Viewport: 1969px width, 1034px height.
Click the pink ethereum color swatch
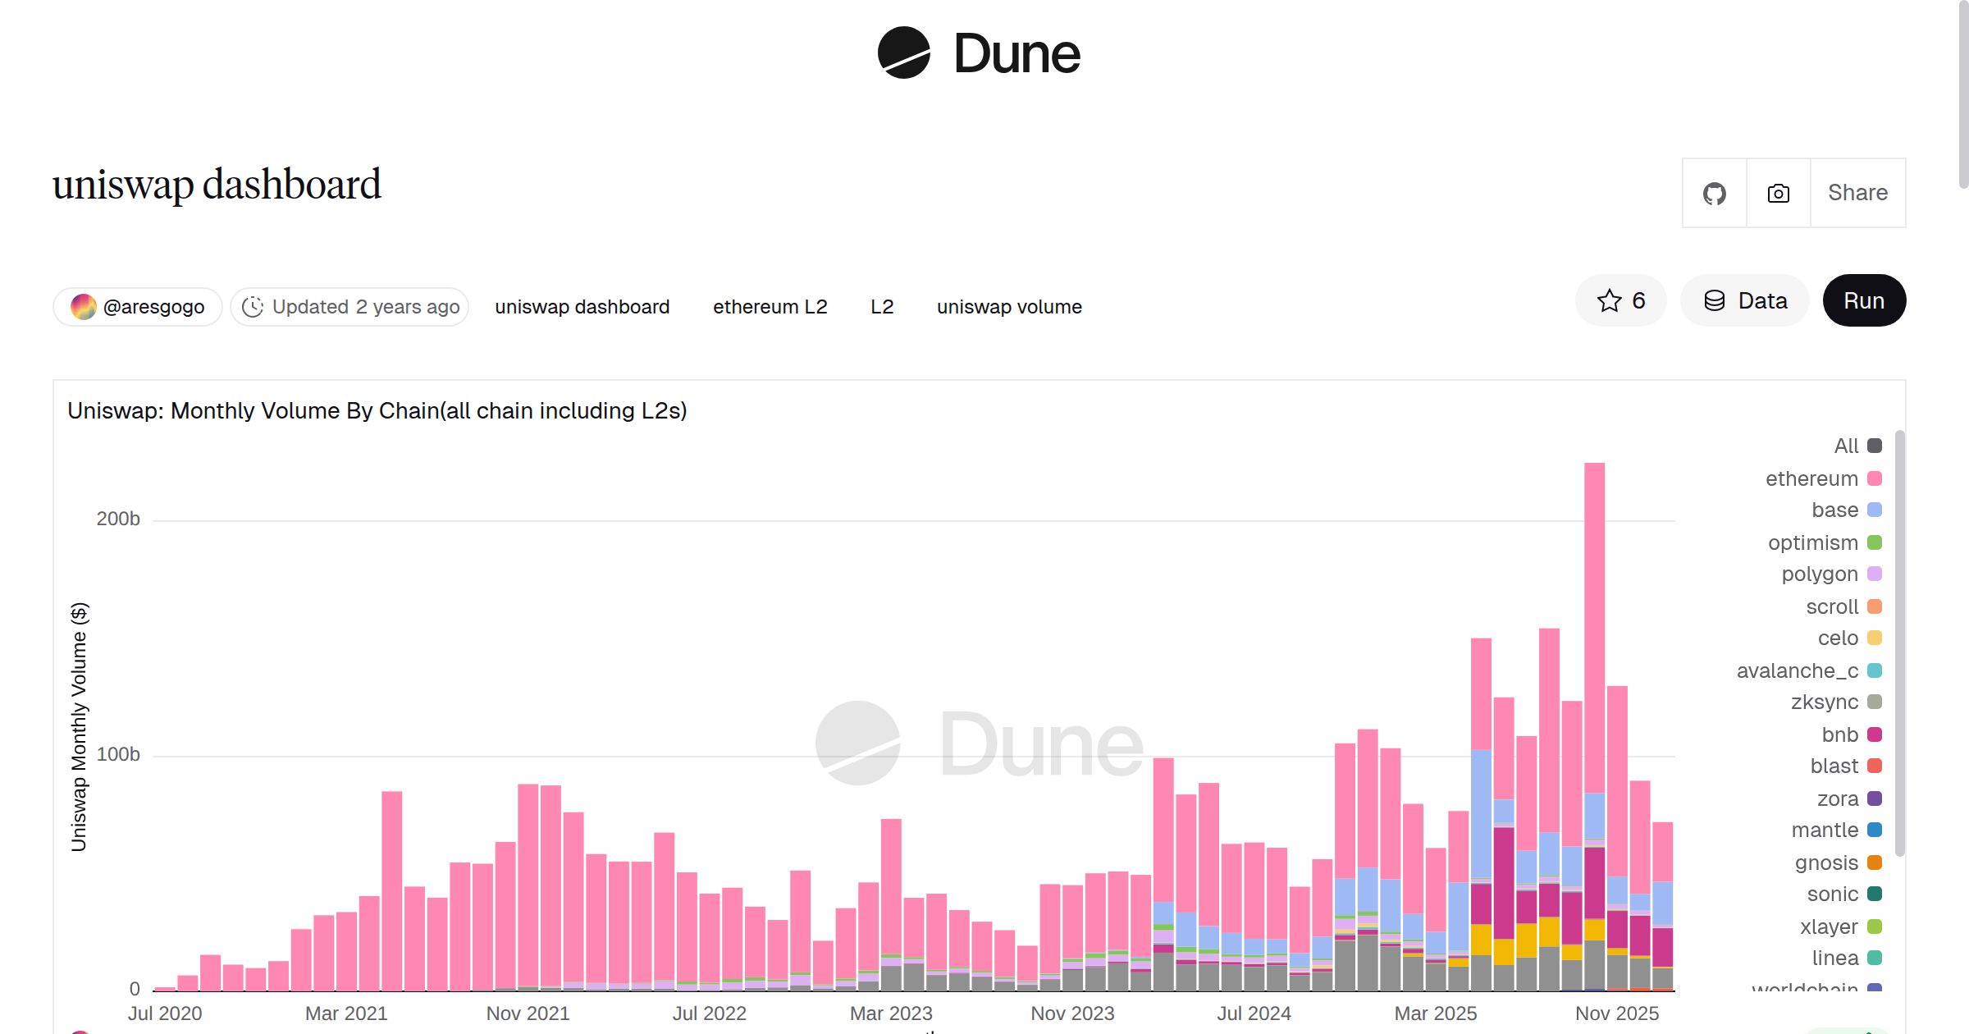(1875, 478)
